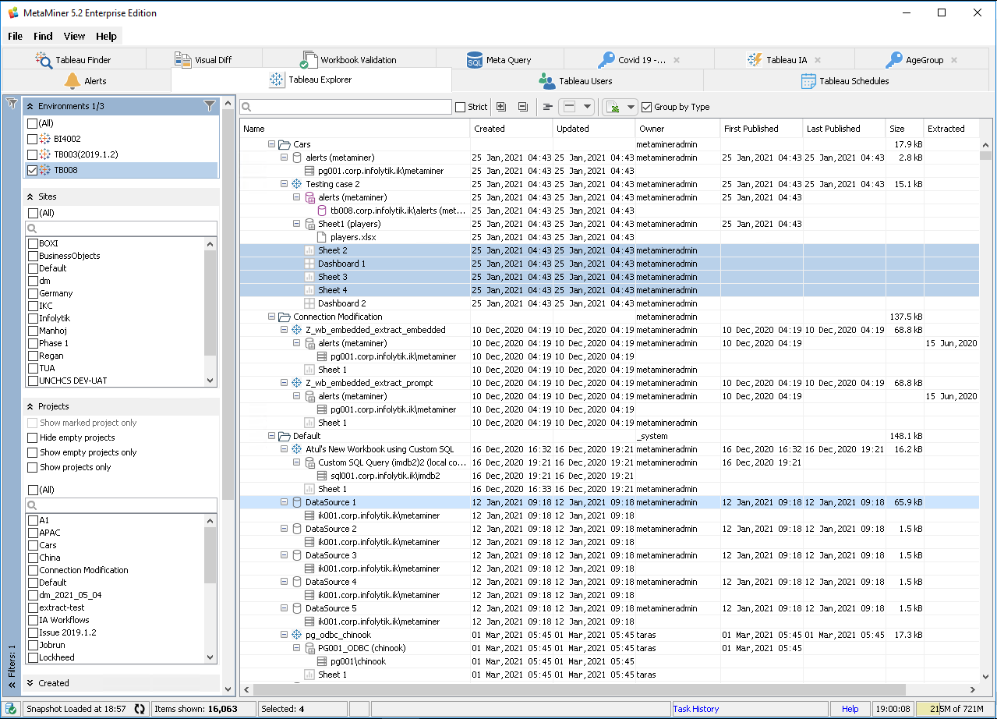Click the Dashboard 2 grid icon
The image size is (997, 719).
point(309,303)
